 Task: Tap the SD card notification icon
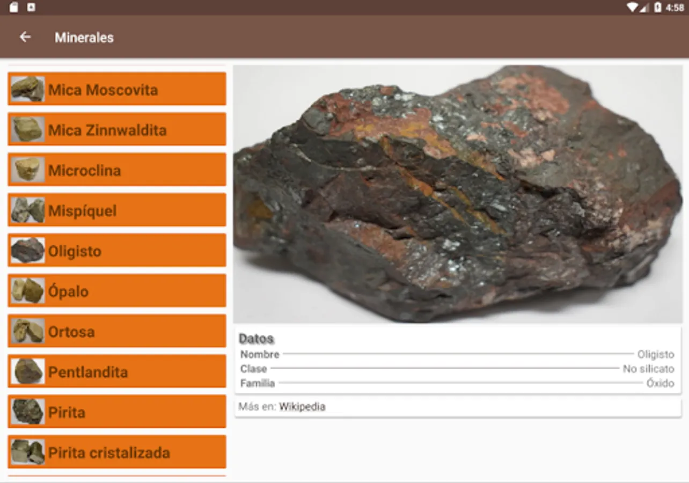point(14,7)
